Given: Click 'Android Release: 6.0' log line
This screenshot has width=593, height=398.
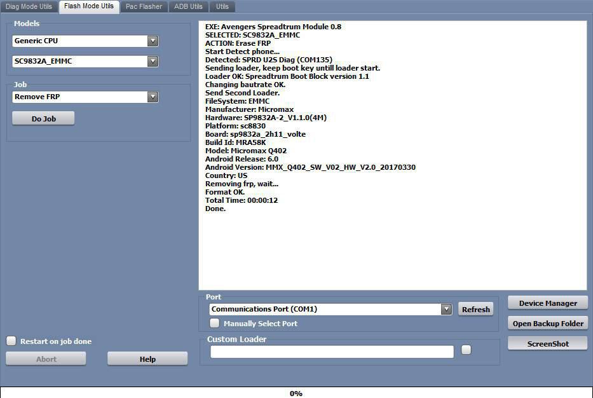Looking at the screenshot, I should 242,159.
